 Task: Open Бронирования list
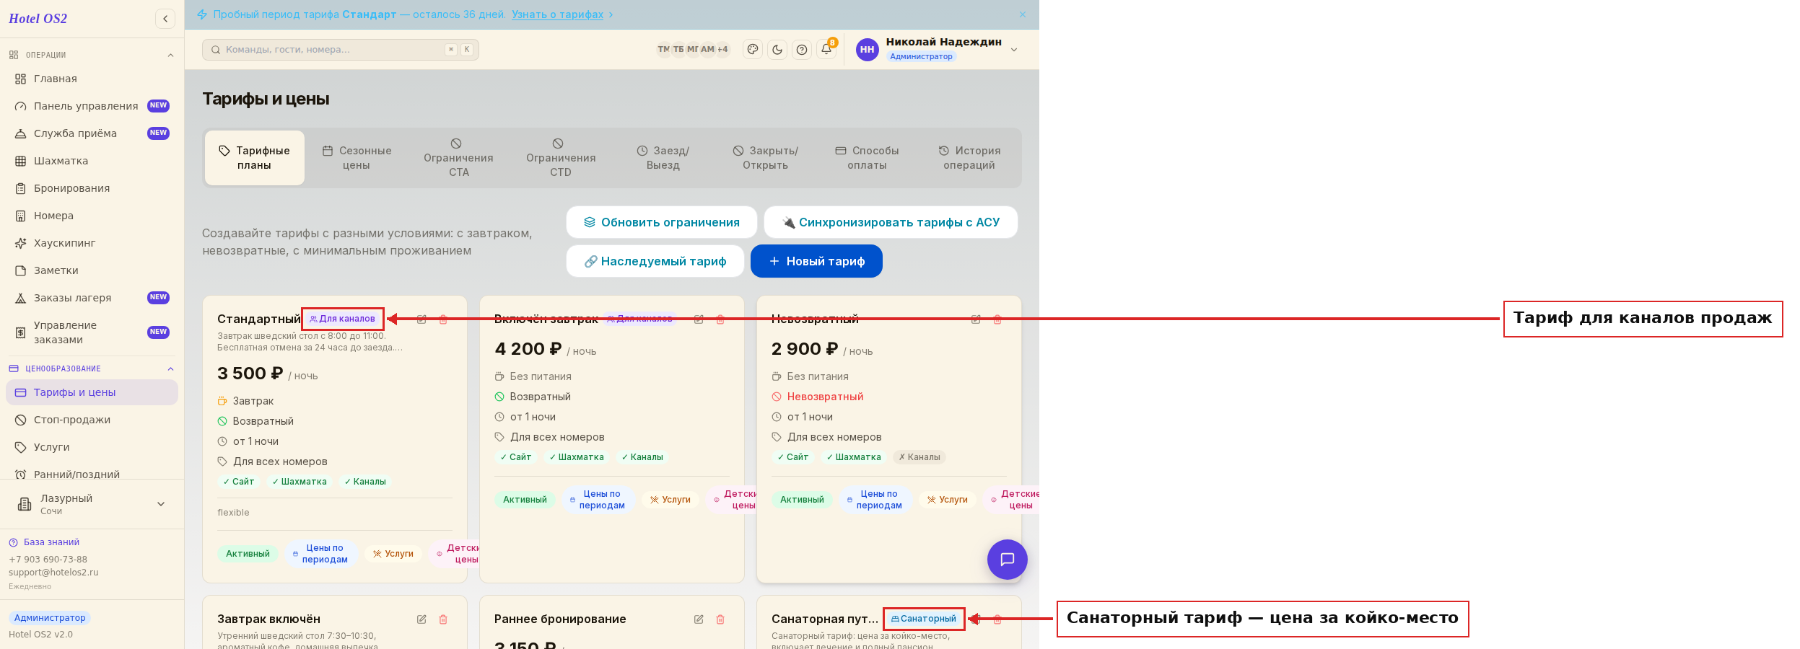tap(92, 188)
